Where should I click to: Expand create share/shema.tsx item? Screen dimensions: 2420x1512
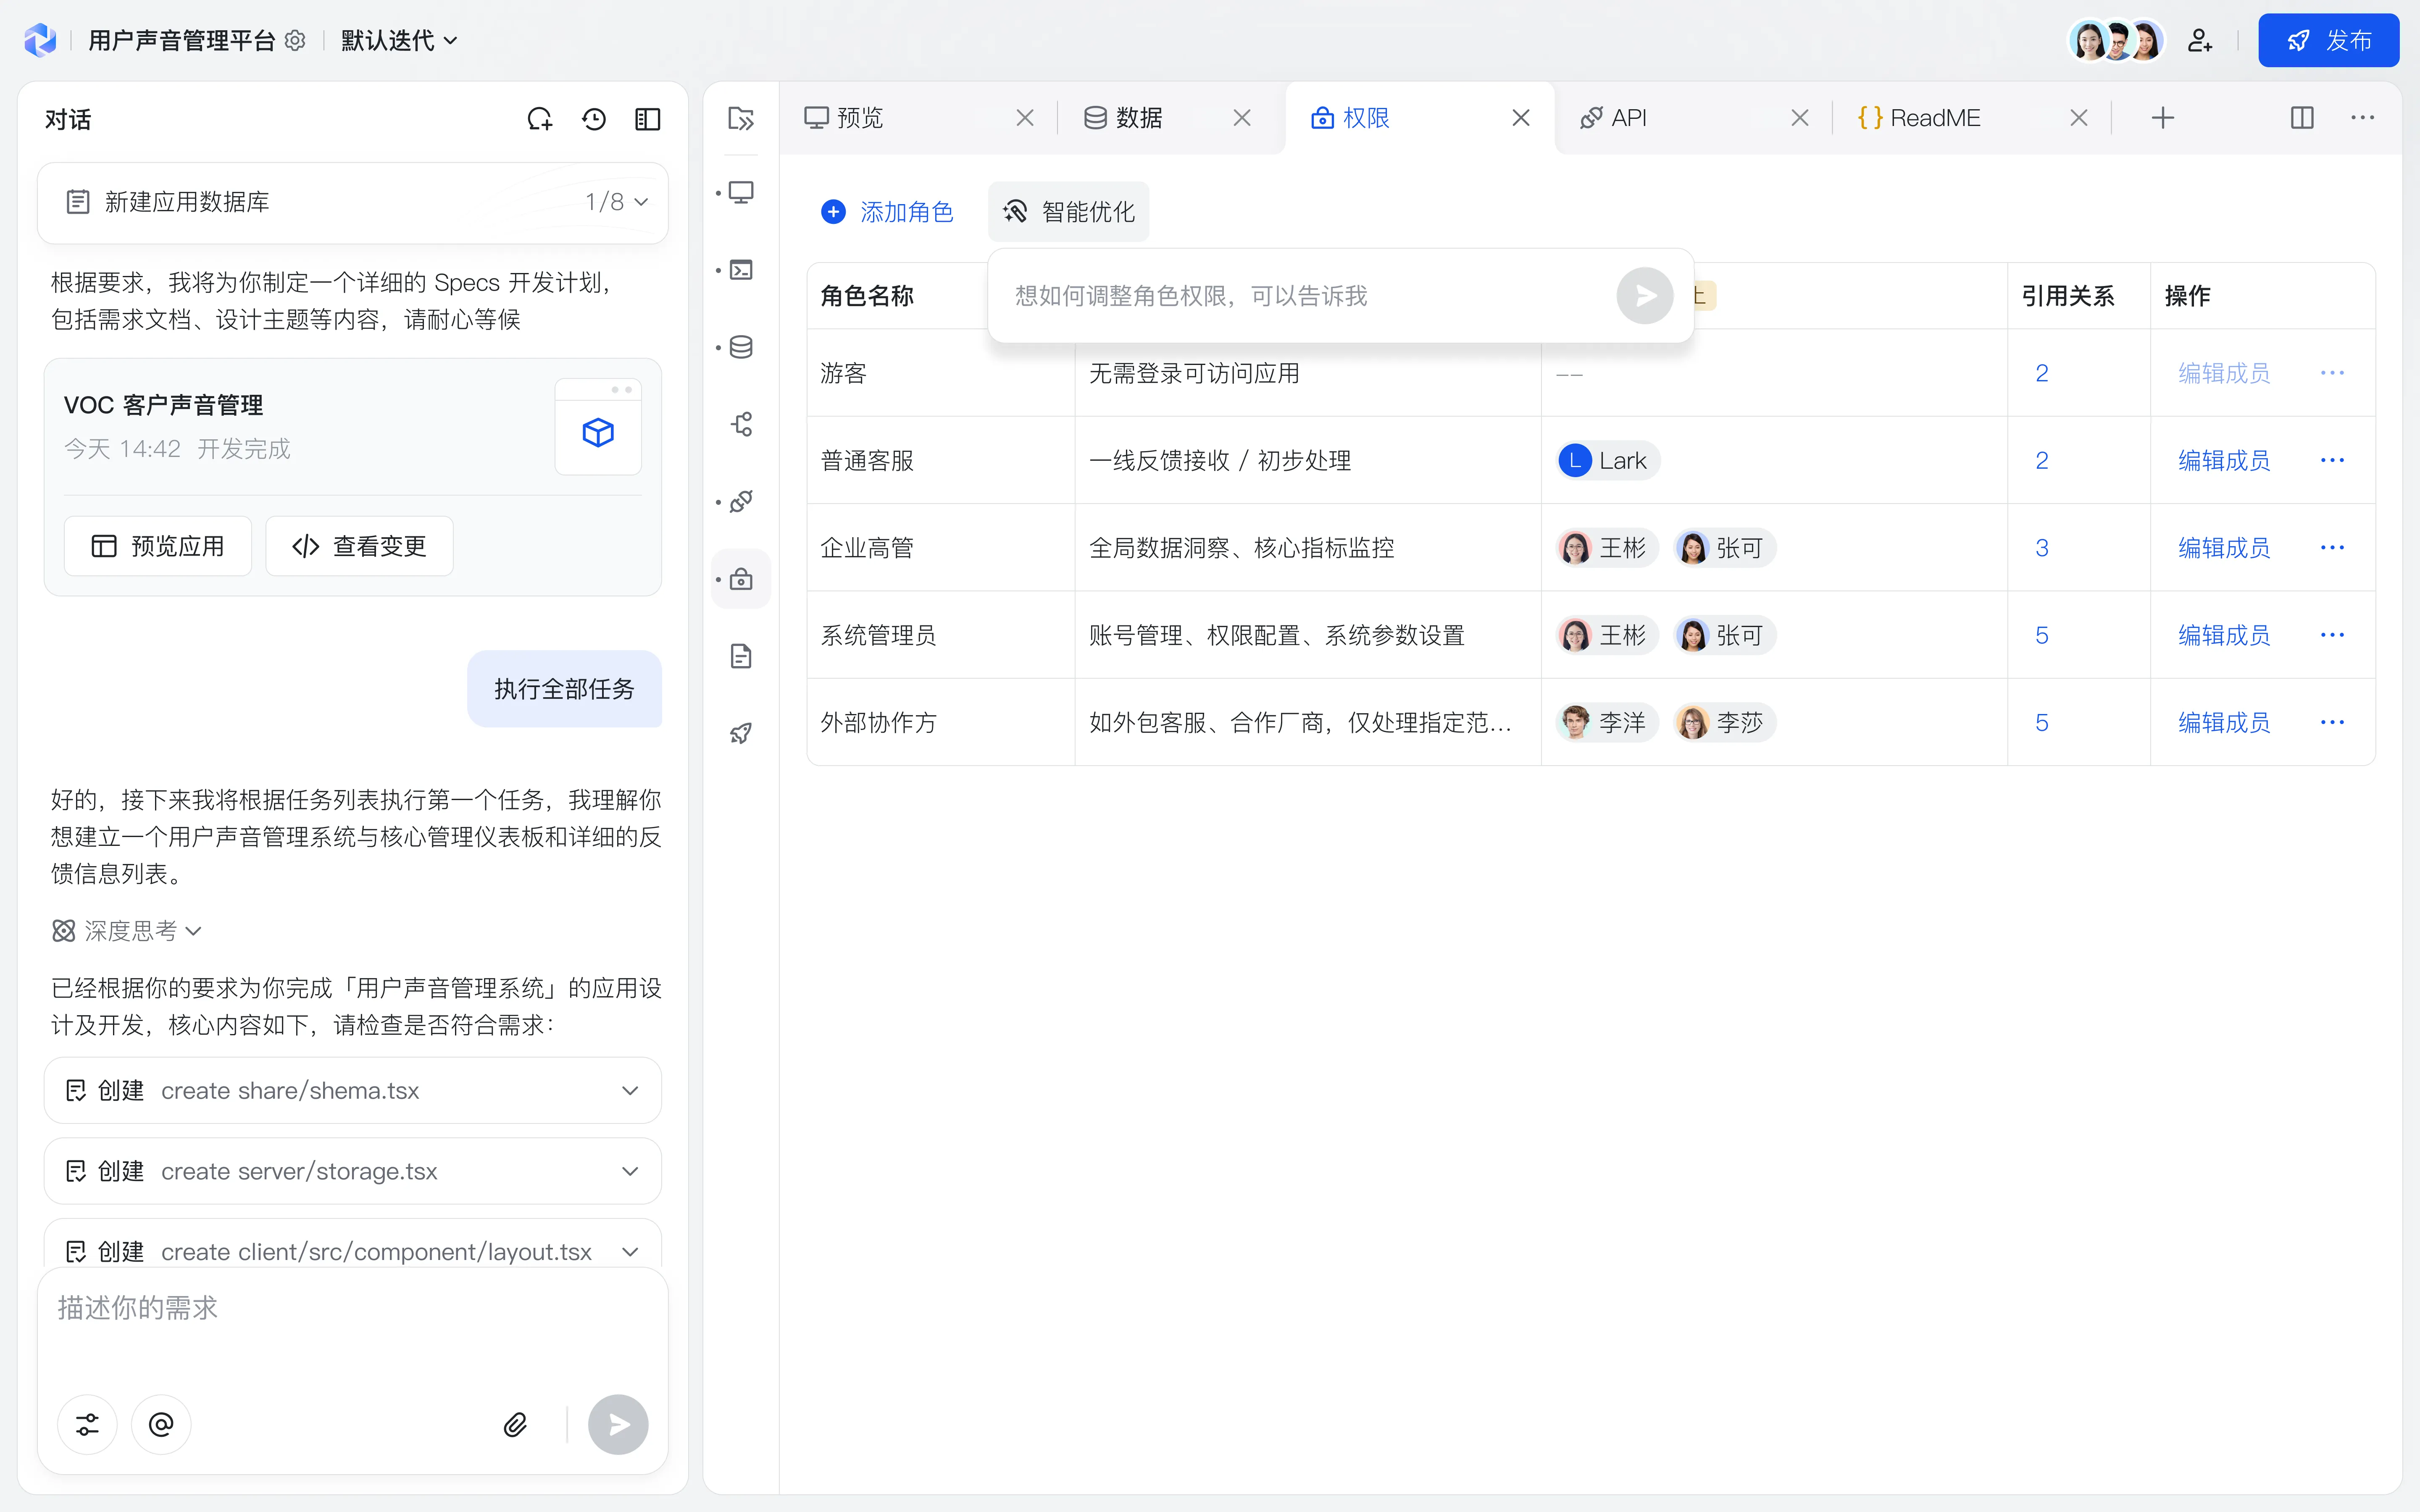(353, 1090)
